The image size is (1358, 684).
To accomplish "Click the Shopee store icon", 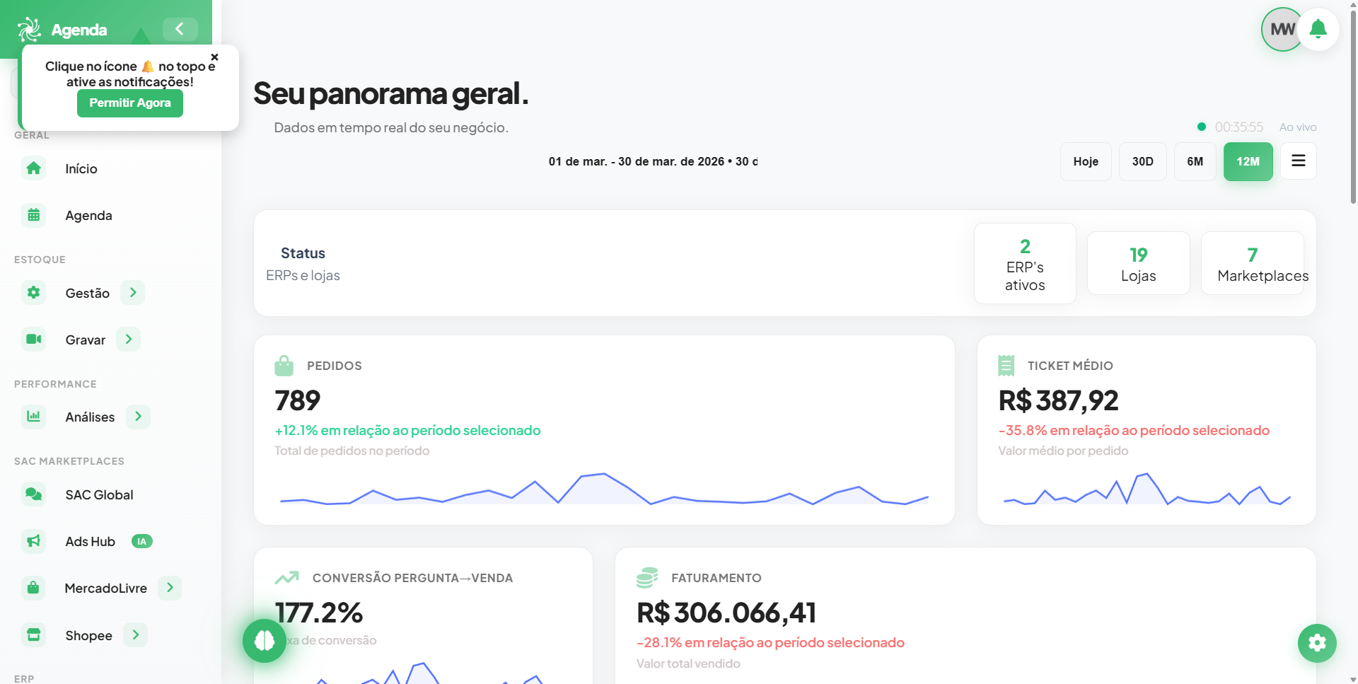I will click(33, 634).
